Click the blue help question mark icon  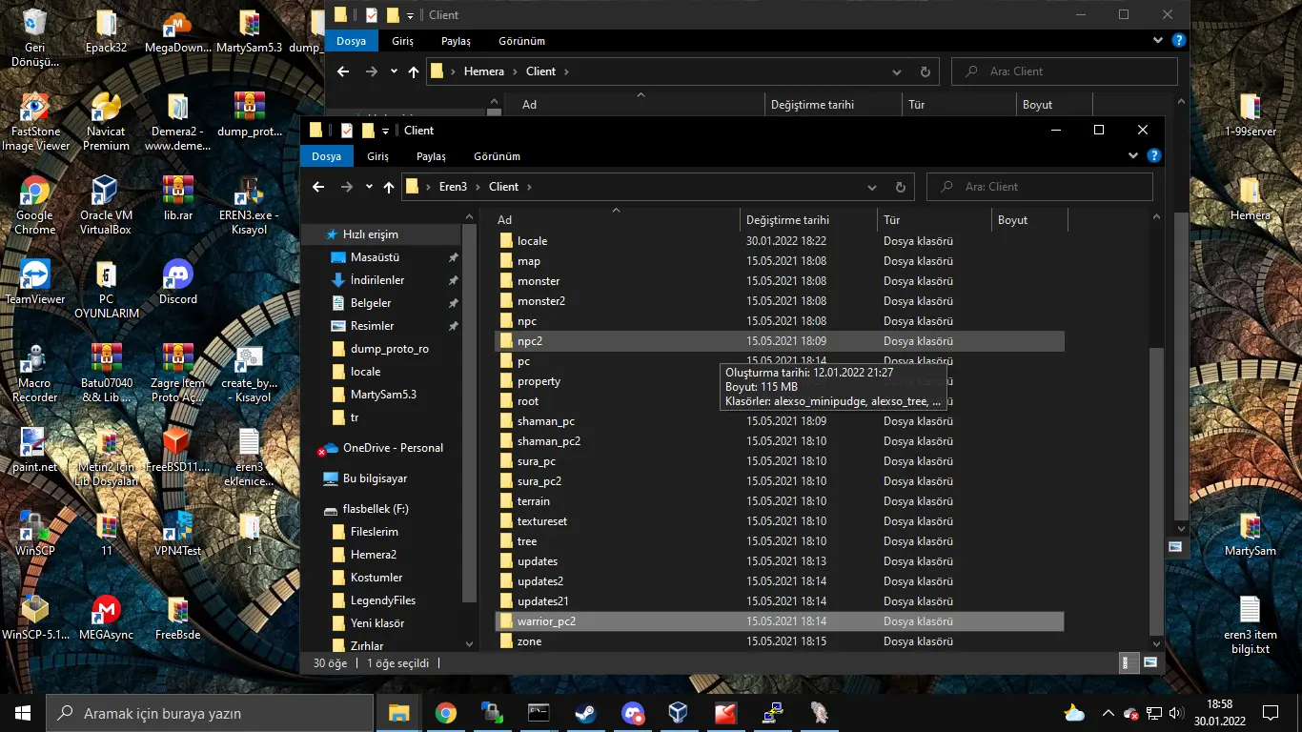pyautogui.click(x=1154, y=156)
